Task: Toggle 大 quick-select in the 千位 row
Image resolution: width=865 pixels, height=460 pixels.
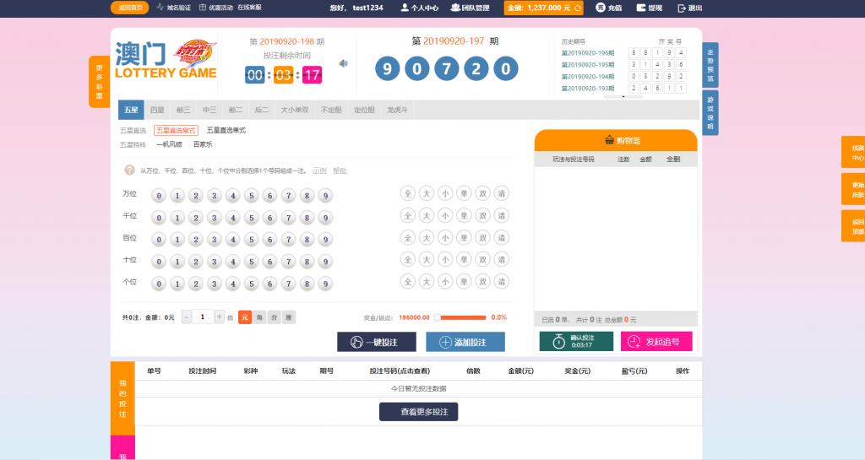Action: point(426,216)
